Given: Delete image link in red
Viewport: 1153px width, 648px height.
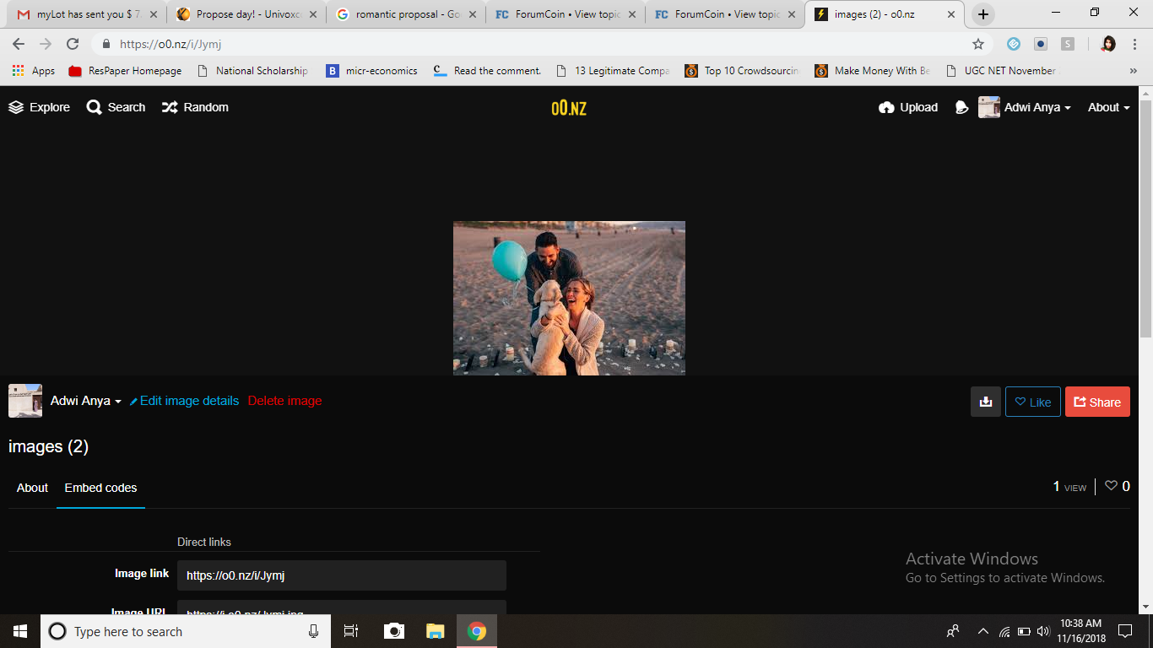Looking at the screenshot, I should pos(284,401).
